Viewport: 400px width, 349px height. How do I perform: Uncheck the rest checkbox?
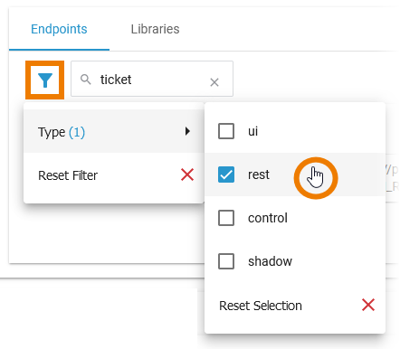226,174
